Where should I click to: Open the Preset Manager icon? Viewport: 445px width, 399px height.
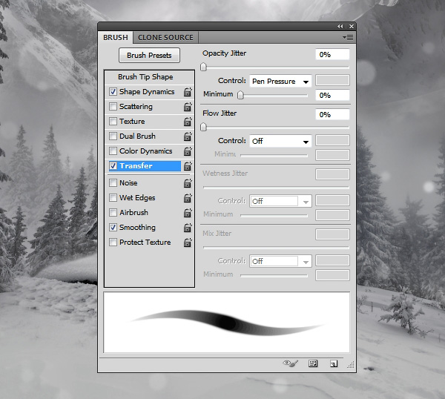313,363
